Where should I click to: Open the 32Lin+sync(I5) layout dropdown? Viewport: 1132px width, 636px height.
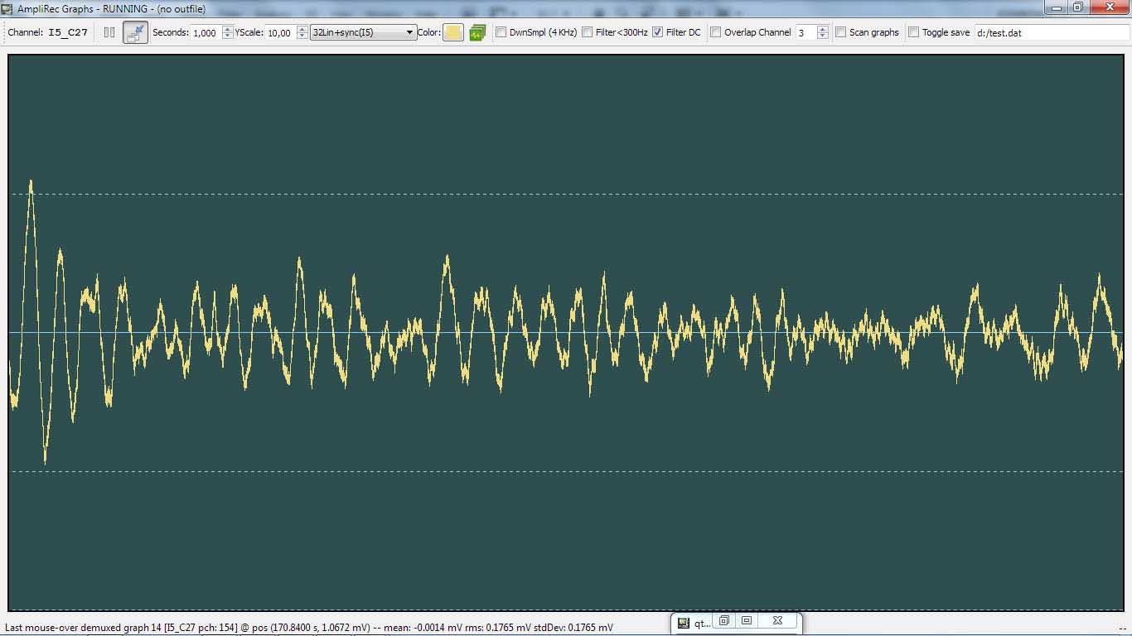pos(363,32)
